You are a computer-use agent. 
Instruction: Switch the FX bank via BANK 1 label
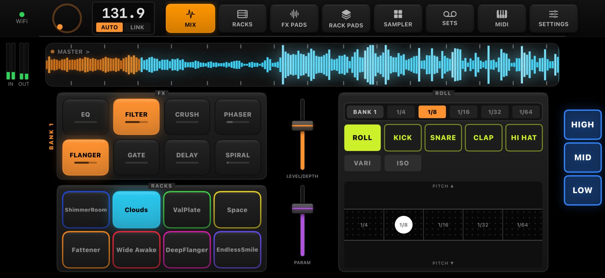51,136
